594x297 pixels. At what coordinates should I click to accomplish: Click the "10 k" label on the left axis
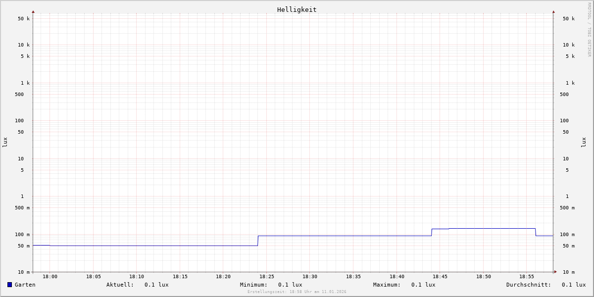pos(24,45)
